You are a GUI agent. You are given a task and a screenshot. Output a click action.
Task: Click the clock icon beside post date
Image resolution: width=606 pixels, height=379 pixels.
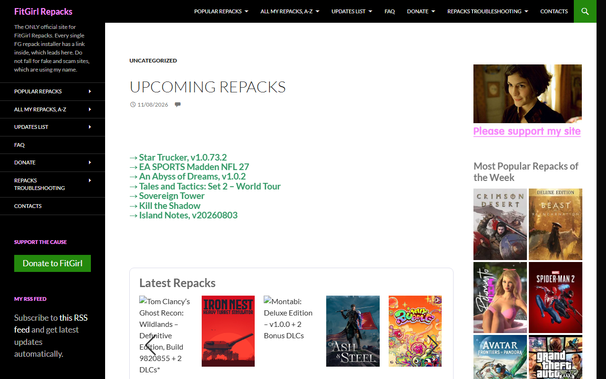pyautogui.click(x=133, y=105)
